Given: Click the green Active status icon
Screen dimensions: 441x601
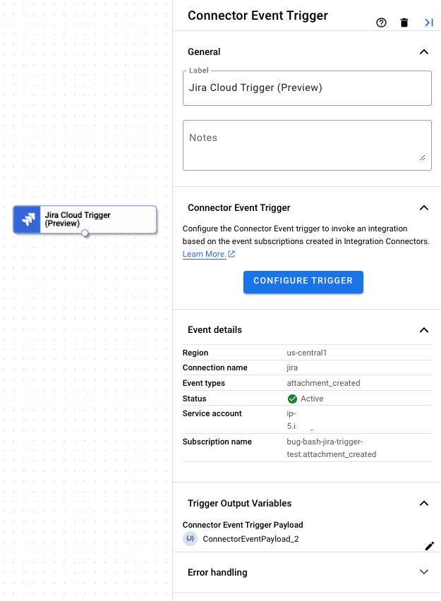Looking at the screenshot, I should (x=291, y=398).
